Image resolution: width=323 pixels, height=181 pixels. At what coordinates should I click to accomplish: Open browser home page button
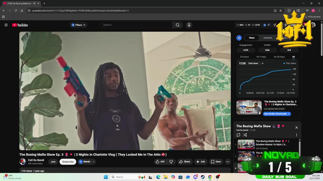click(x=22, y=11)
